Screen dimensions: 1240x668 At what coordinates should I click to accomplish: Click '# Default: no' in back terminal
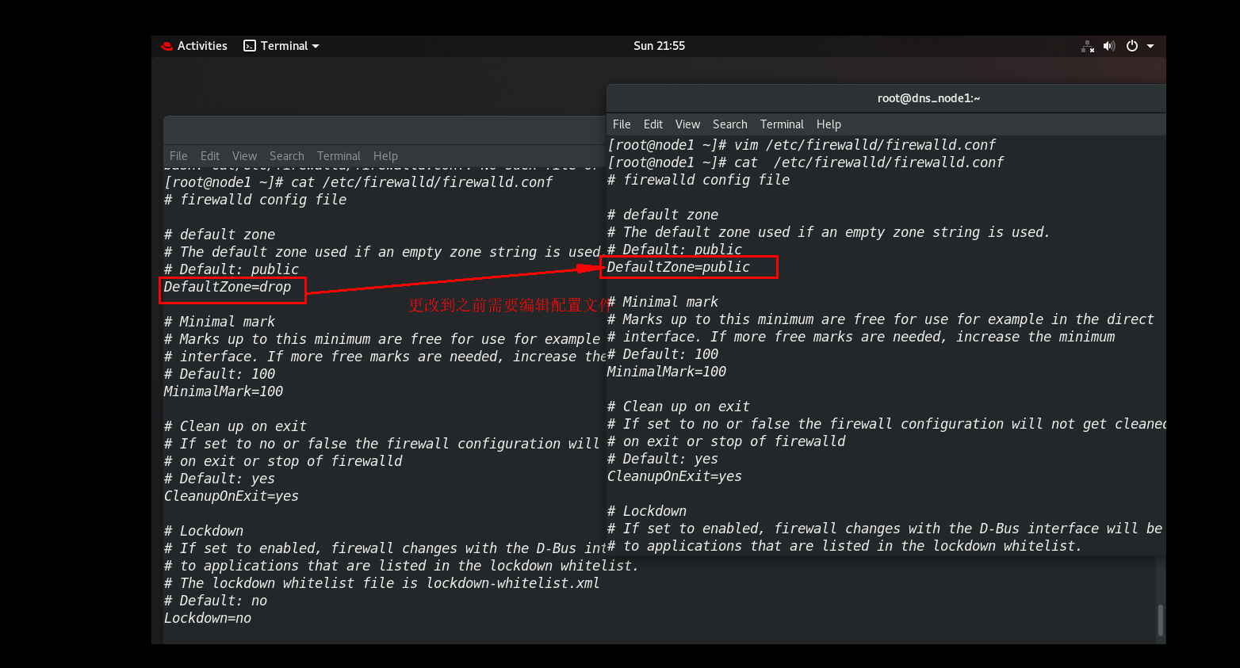(216, 601)
